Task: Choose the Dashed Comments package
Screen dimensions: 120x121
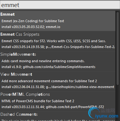Action: 58,116
